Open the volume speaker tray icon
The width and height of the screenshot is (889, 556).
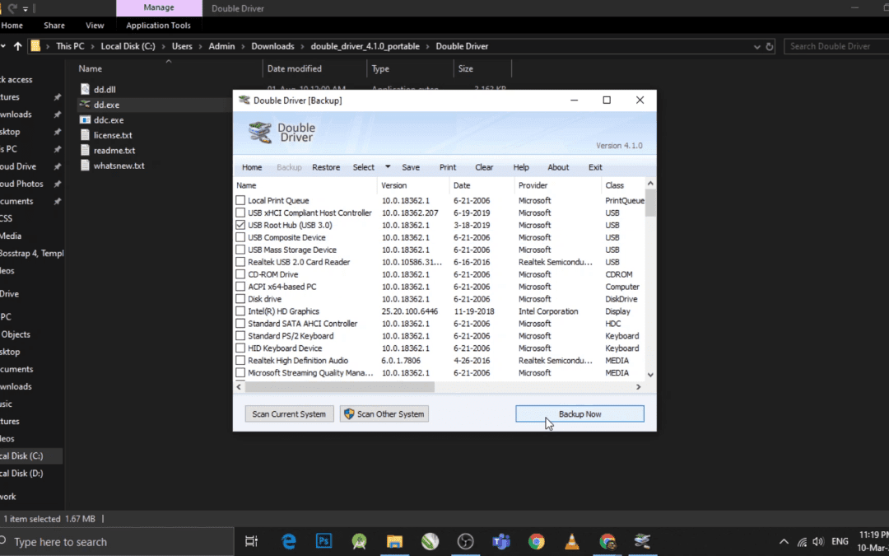817,542
